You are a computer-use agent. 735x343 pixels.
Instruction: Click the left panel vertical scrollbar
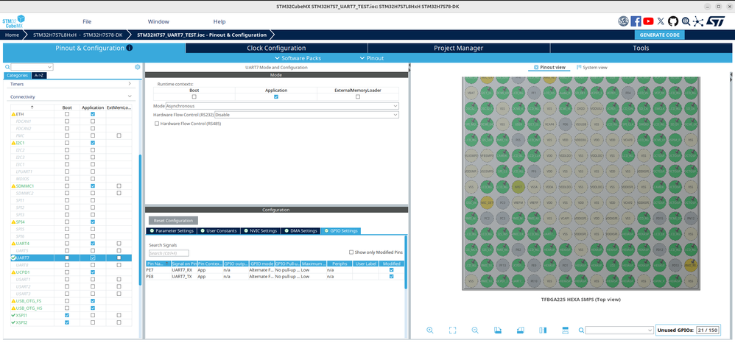tap(140, 220)
